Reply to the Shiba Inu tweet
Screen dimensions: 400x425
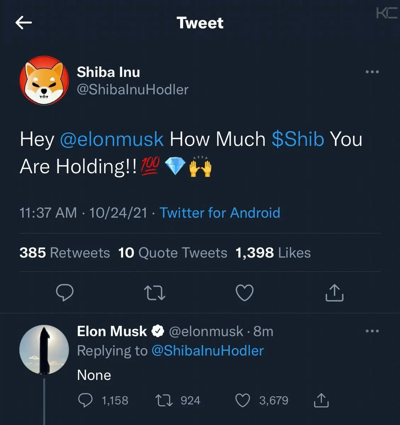pos(65,293)
